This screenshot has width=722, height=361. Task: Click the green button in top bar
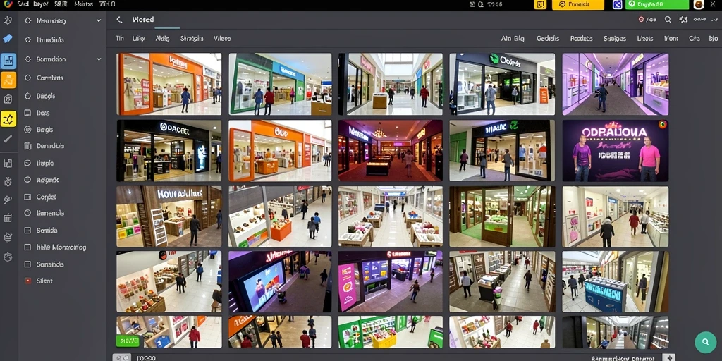(656, 5)
